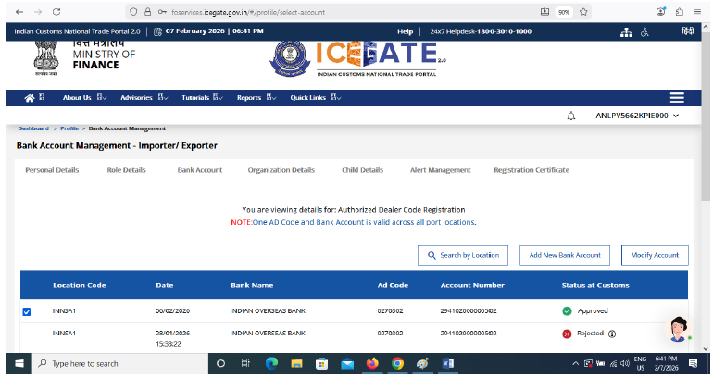
Task: Go to home via house icon
Action: point(30,98)
